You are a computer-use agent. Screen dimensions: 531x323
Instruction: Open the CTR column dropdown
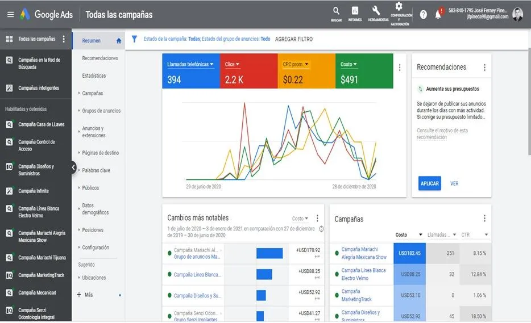(x=475, y=234)
